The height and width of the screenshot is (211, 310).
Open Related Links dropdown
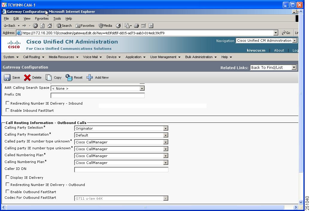click(x=294, y=67)
